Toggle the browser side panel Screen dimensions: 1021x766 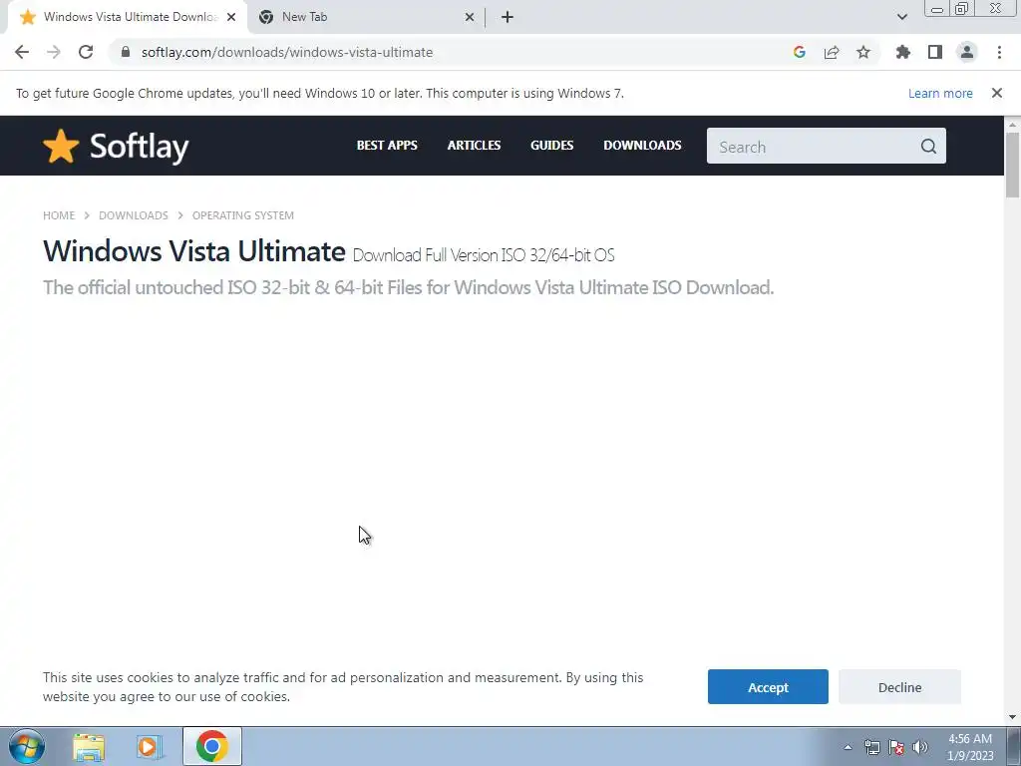coord(935,52)
